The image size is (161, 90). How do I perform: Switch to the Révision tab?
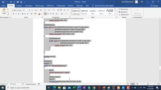pos(71,6)
